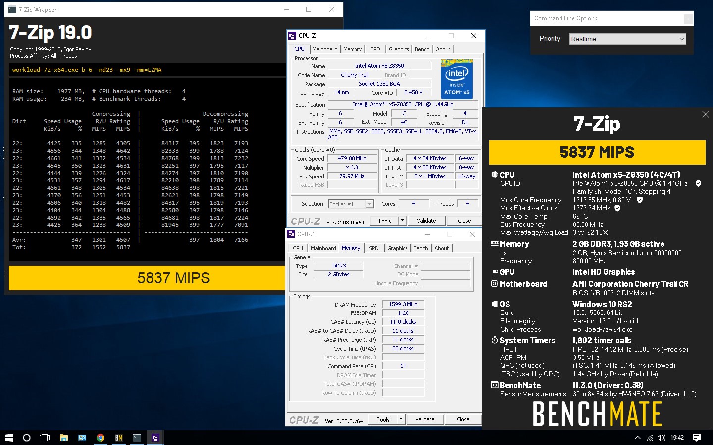Open About tab in top CPU-Z window
The width and height of the screenshot is (713, 445).
[443, 49]
